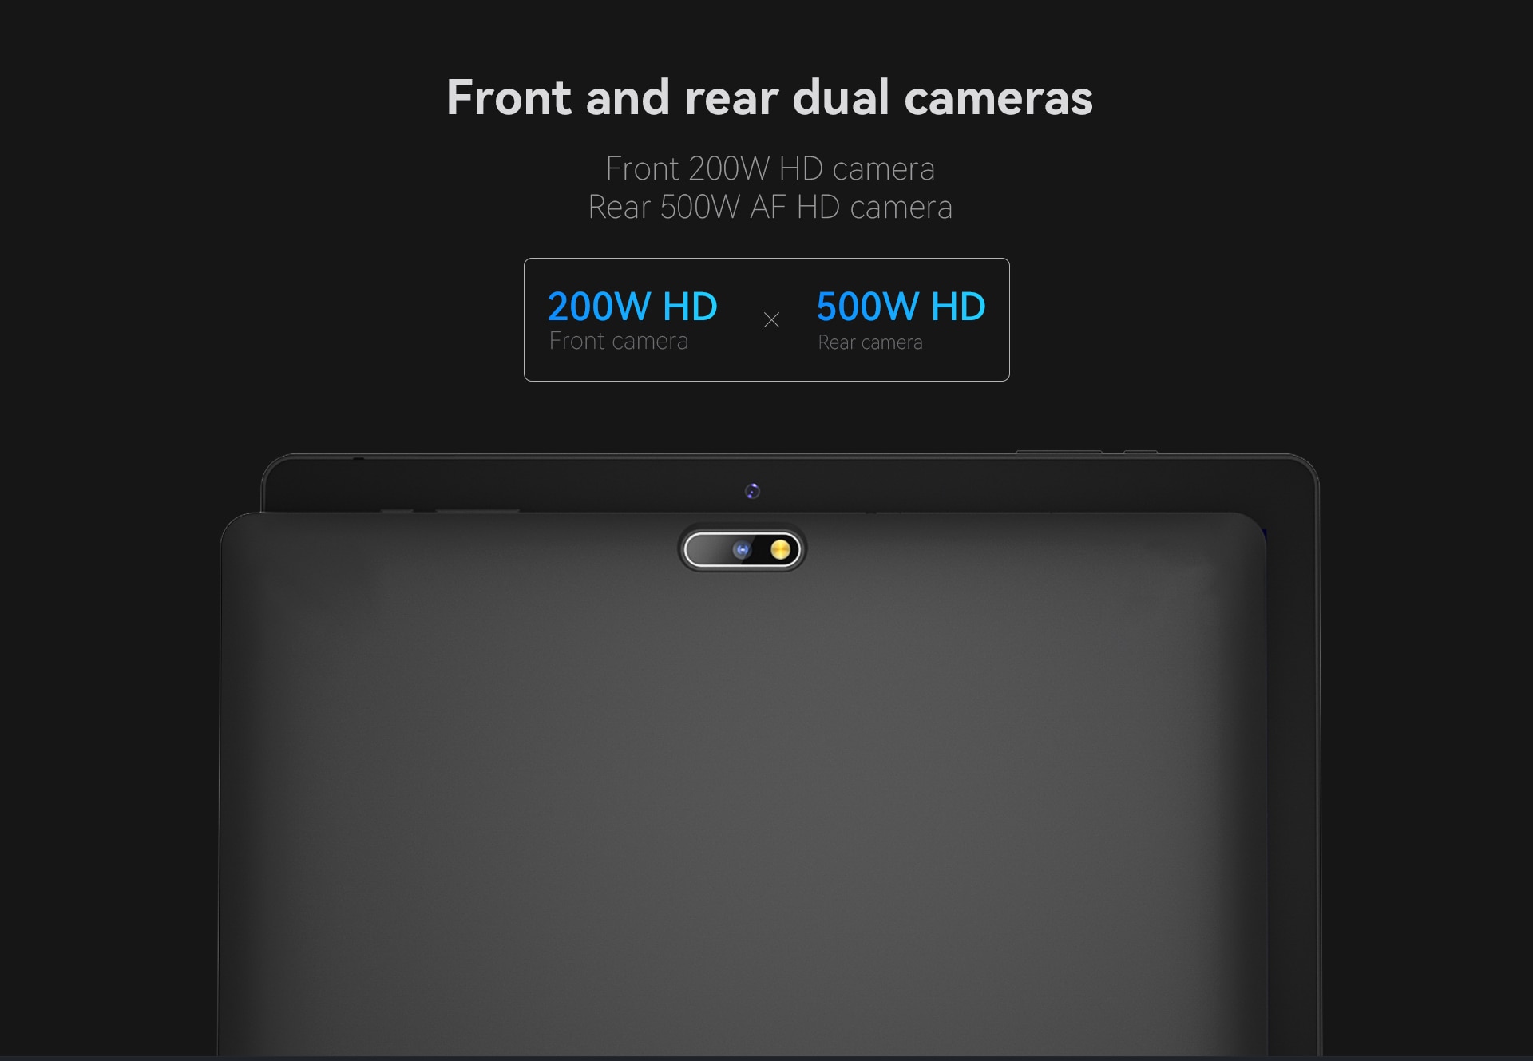The height and width of the screenshot is (1061, 1533).
Task: Click the blue screen corner behind rear cover
Action: 1264,533
